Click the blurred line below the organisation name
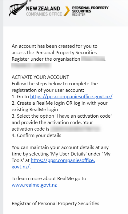This screenshot has width=128, height=214. tap(32, 65)
